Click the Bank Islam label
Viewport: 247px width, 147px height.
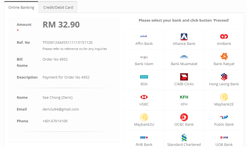click(144, 64)
